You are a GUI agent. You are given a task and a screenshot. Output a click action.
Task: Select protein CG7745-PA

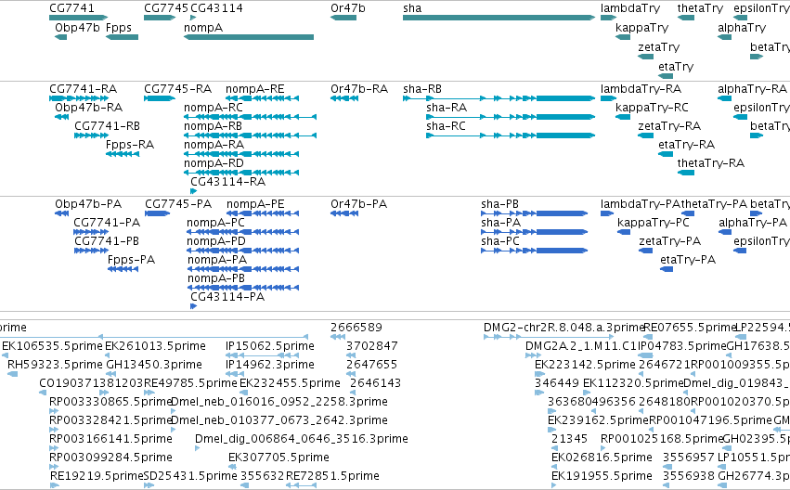click(157, 213)
